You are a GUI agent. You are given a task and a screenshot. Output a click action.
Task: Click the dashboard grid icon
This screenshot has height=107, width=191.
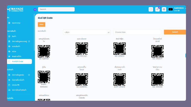pos(9,23)
